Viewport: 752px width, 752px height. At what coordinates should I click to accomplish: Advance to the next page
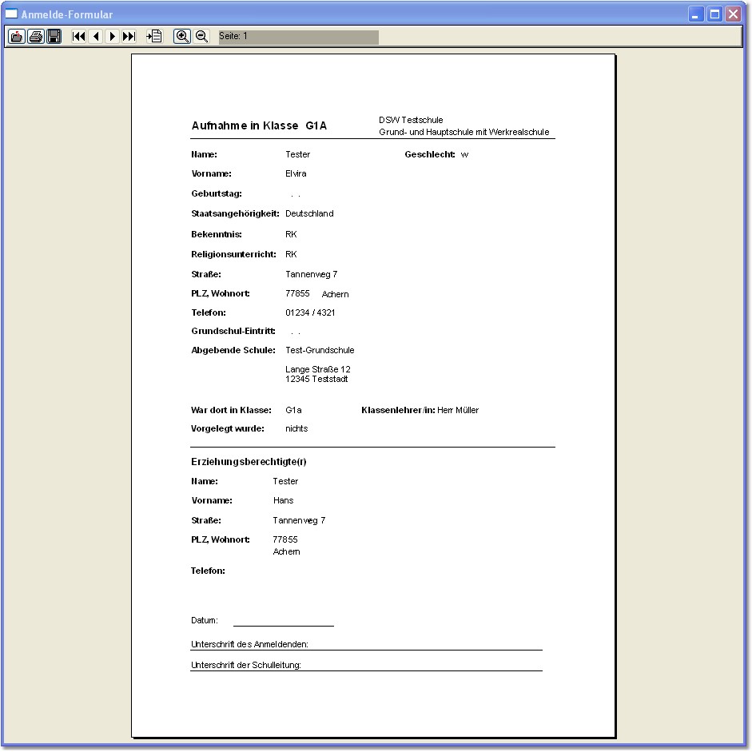tap(113, 37)
